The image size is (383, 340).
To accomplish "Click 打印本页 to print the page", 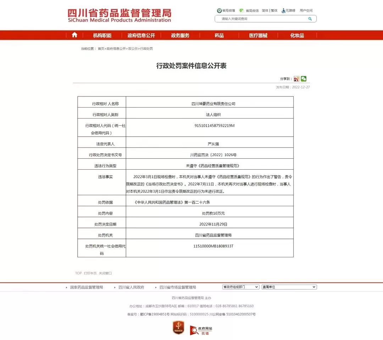I will [91, 273].
